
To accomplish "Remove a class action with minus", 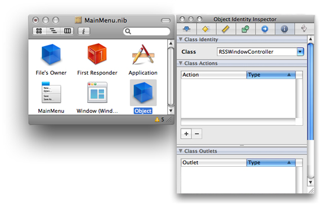I will coord(196,134).
